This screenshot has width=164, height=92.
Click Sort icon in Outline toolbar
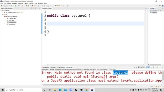[153, 10]
